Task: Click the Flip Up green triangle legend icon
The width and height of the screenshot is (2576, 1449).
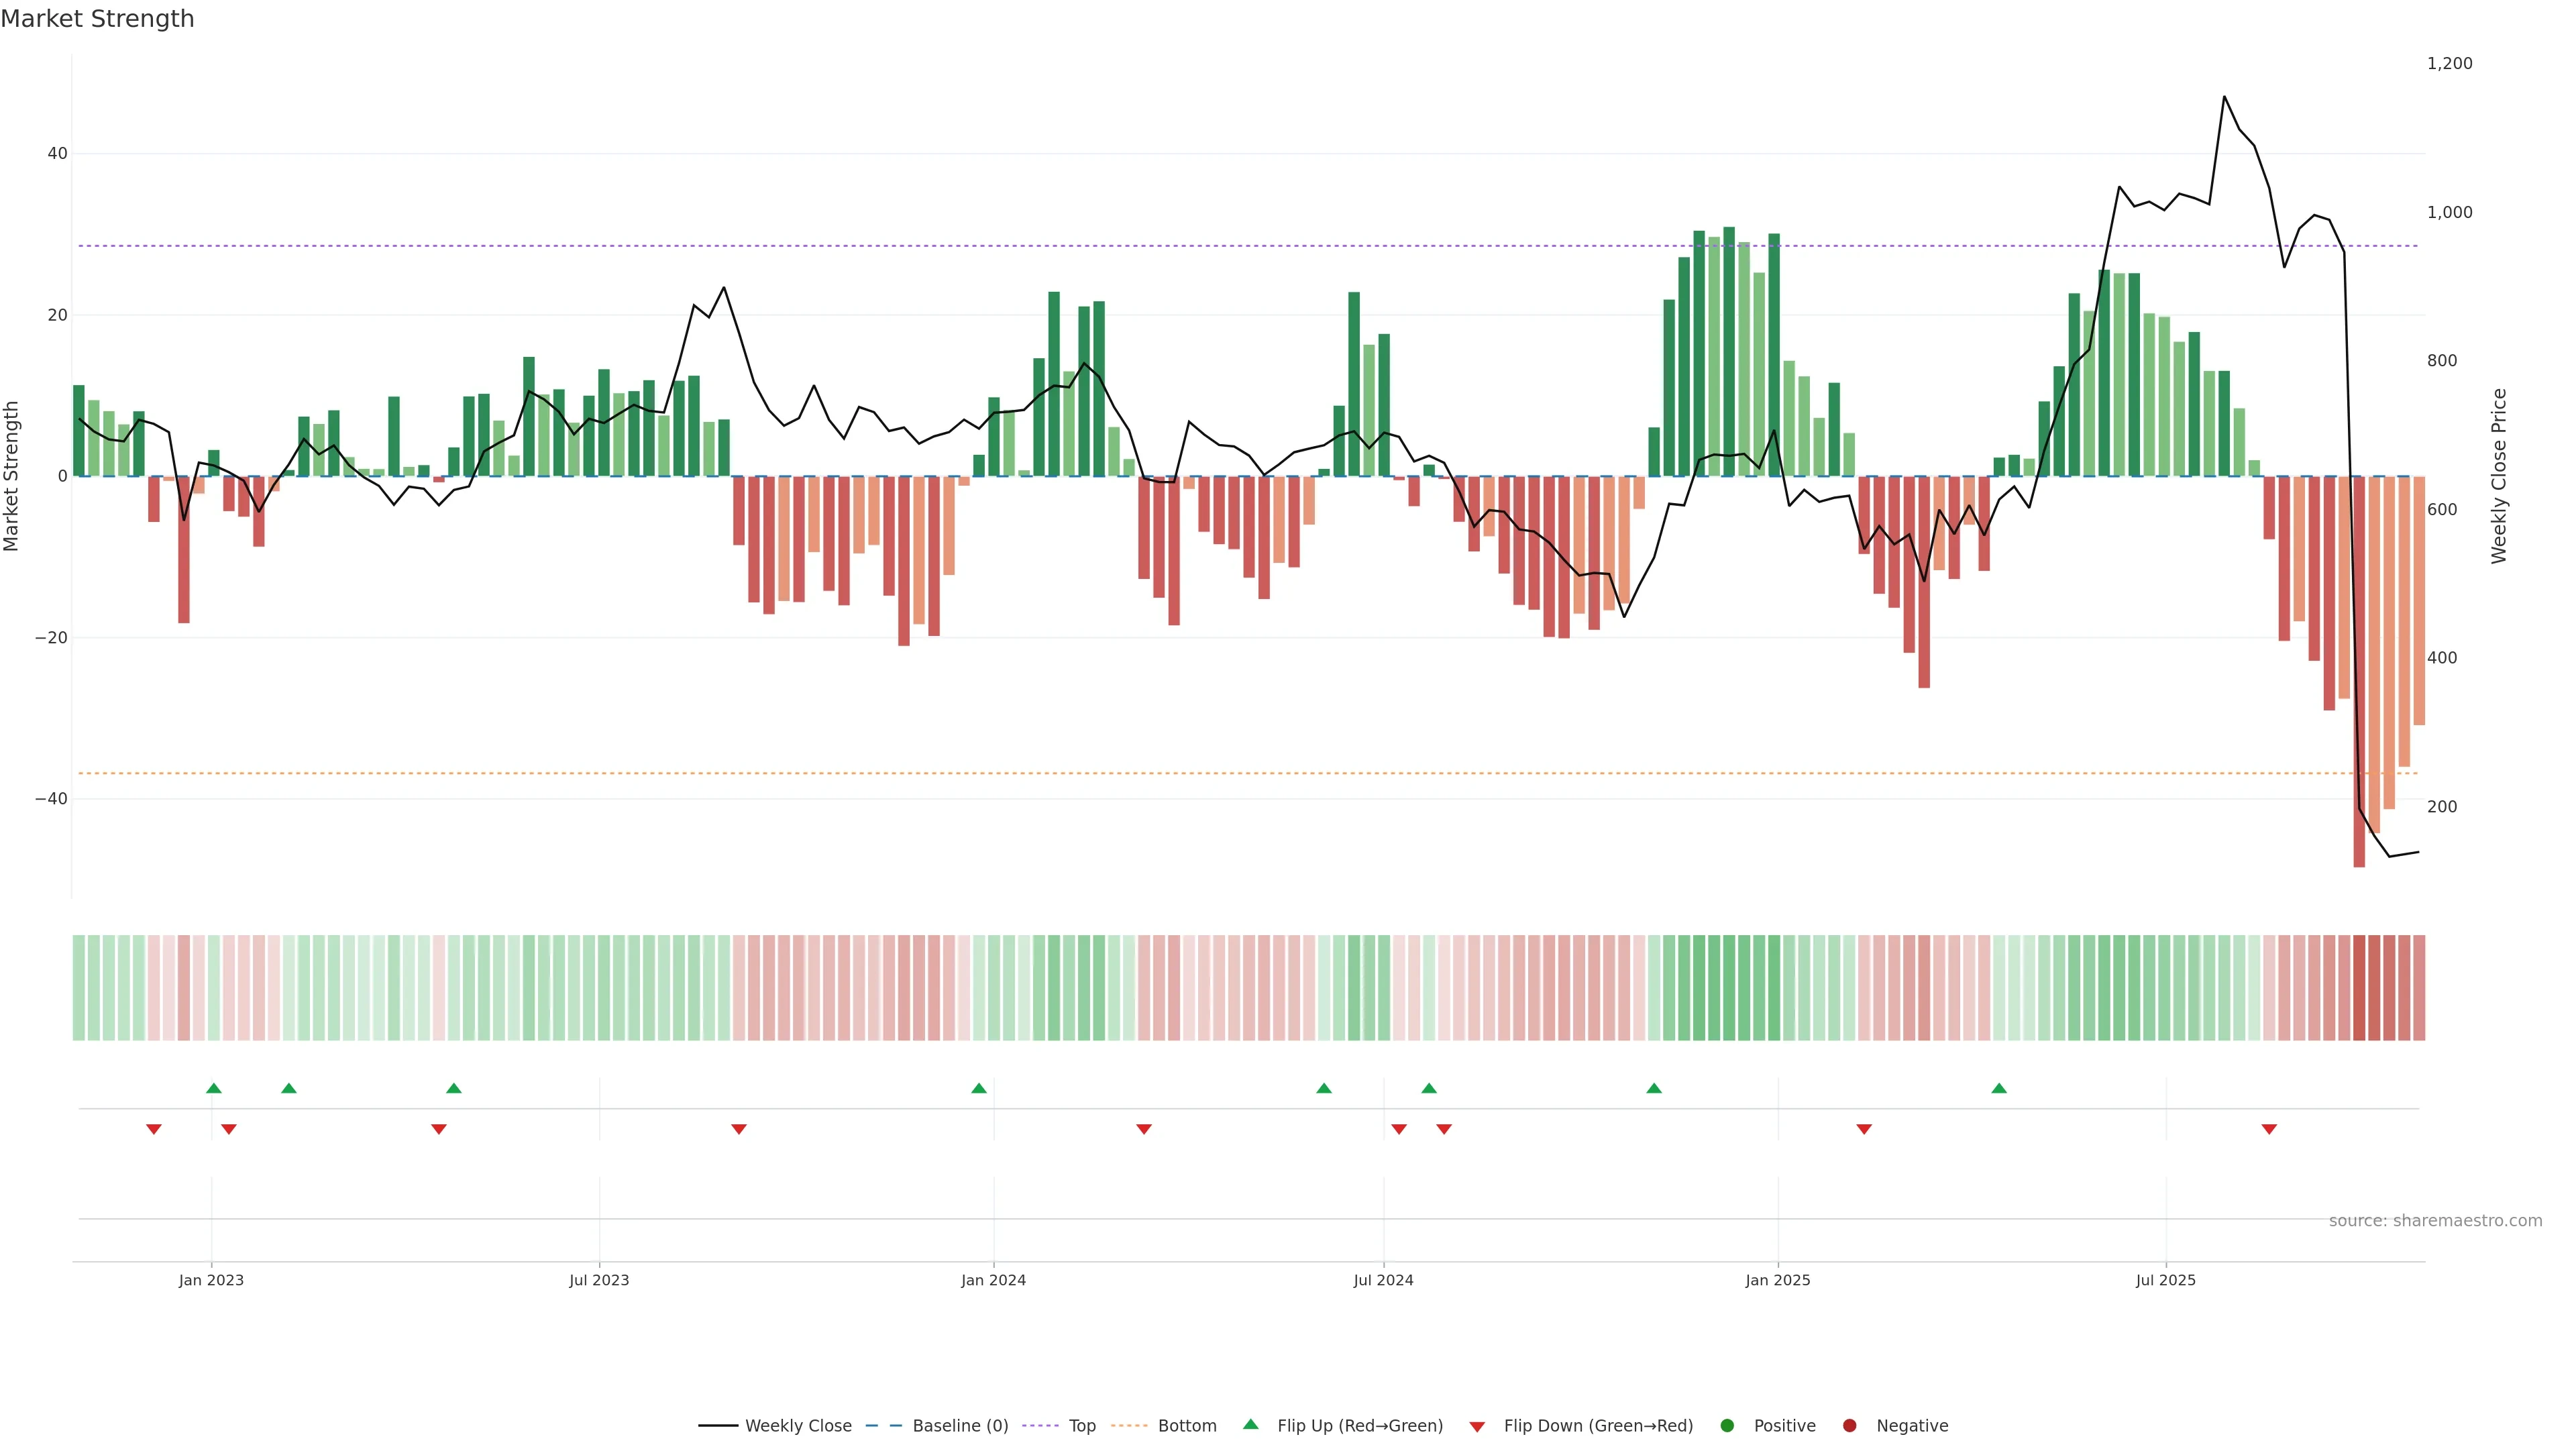Action: [x=1250, y=1424]
